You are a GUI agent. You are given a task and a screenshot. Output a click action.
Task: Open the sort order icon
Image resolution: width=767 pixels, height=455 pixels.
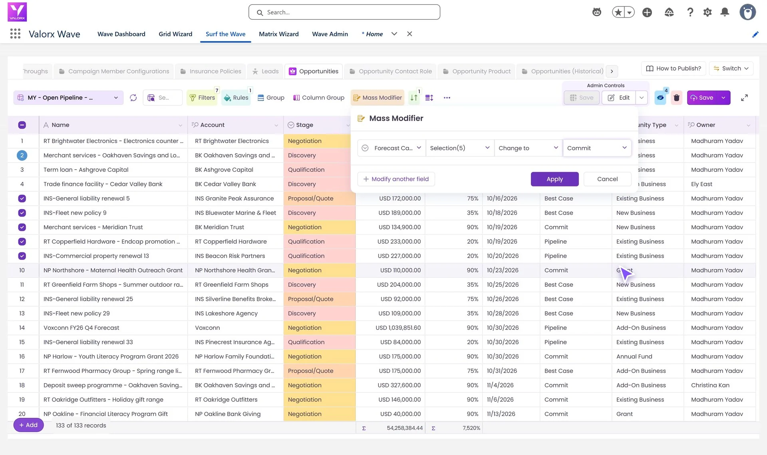[414, 98]
